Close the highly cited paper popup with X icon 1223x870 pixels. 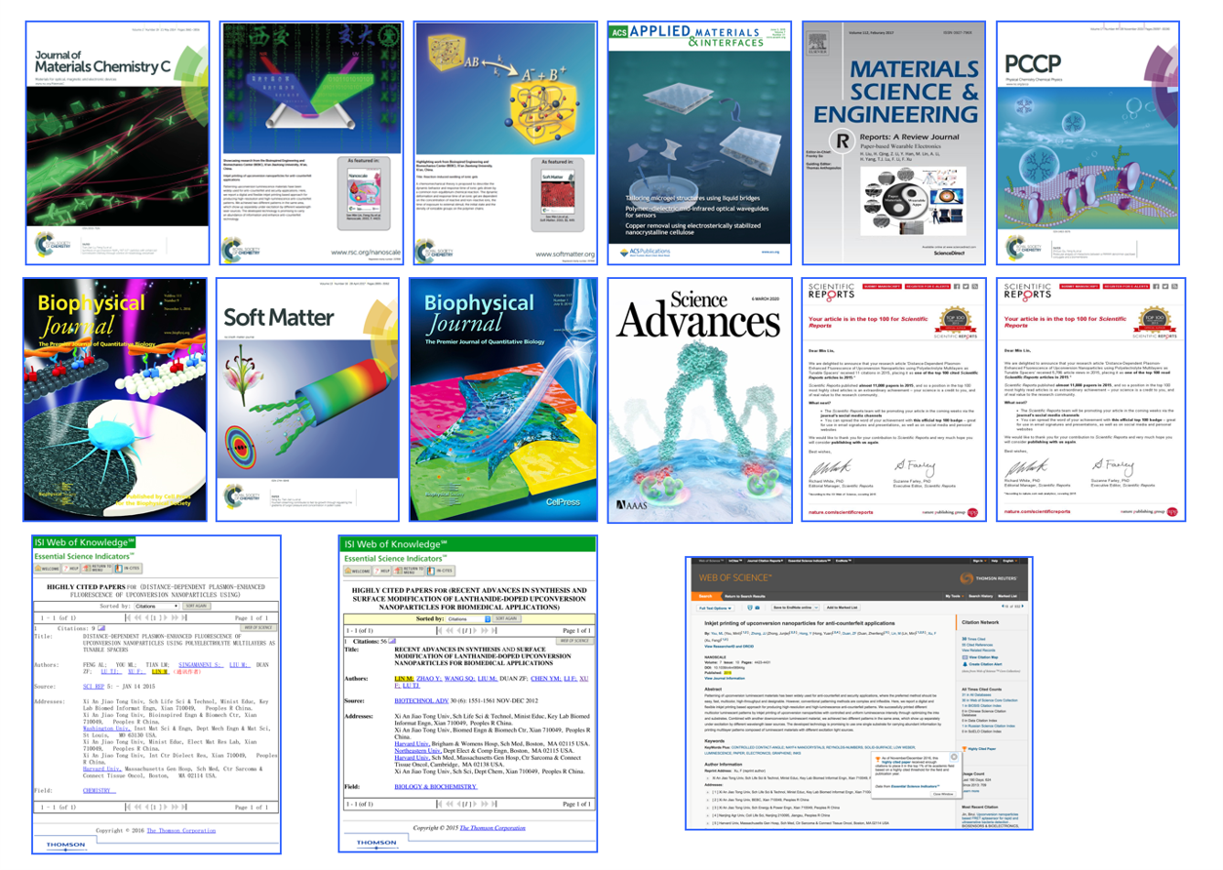[x=953, y=757]
